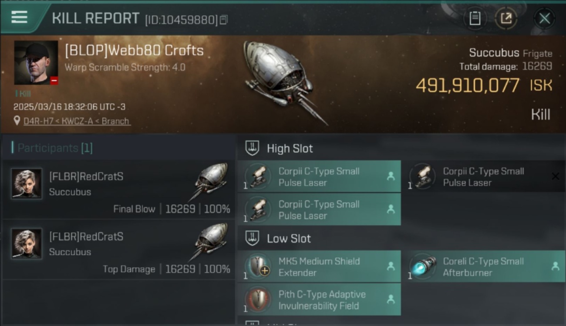This screenshot has height=326, width=566.
Task: View Webb80 Crofts pilot portrait
Action: click(36, 63)
